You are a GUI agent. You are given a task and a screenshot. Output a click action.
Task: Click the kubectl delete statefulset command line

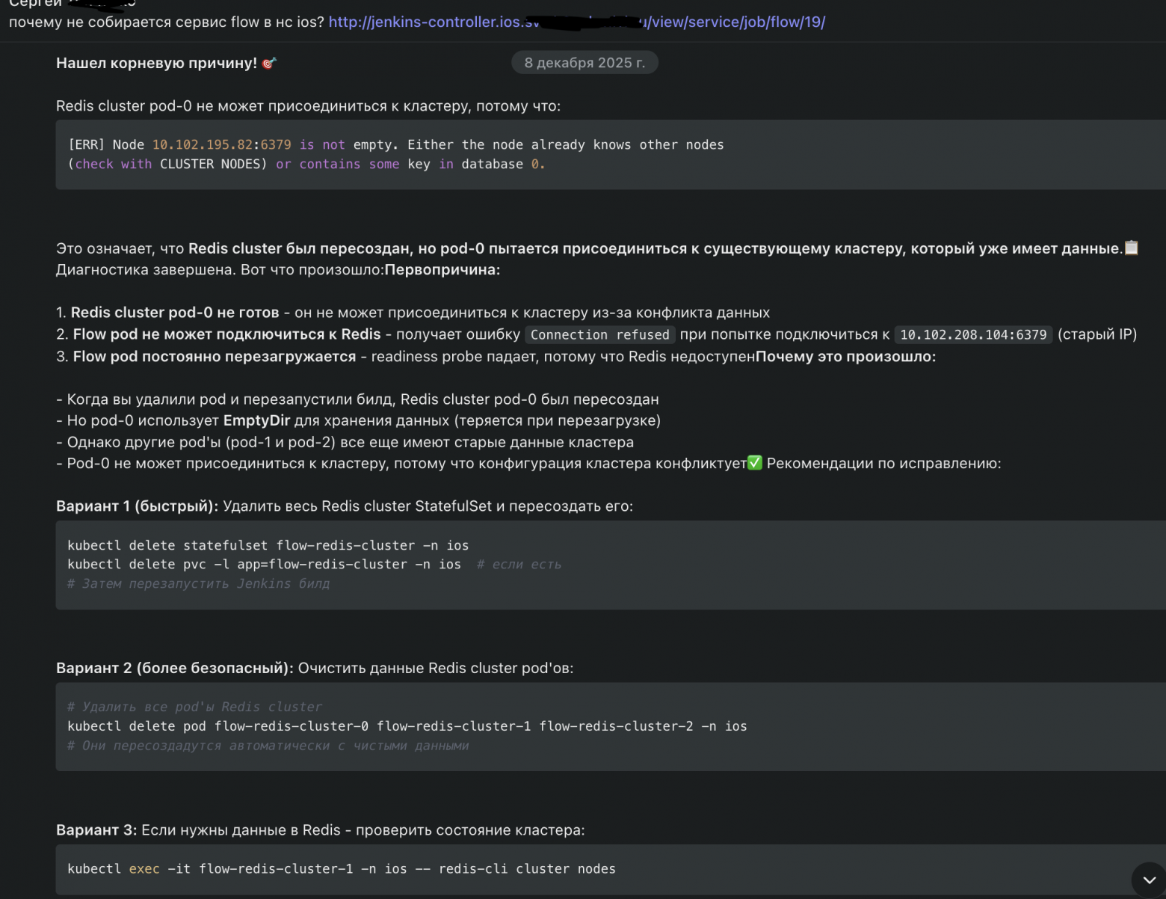click(268, 545)
